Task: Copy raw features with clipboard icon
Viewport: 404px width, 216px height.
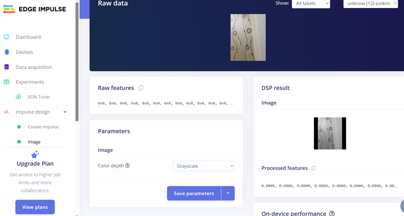Action: (141, 88)
